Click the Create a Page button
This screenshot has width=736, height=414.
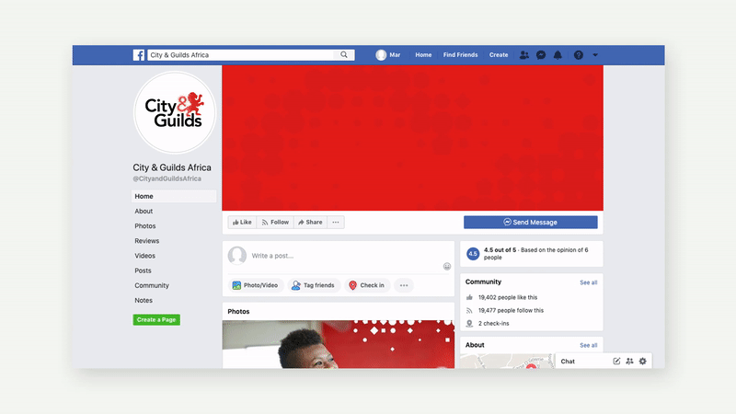pyautogui.click(x=156, y=319)
